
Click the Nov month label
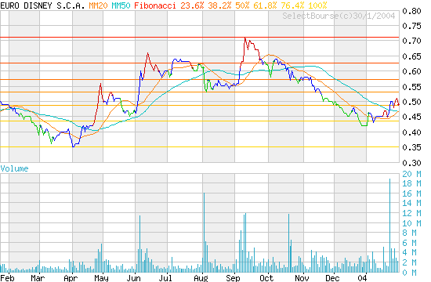[x=302, y=278]
